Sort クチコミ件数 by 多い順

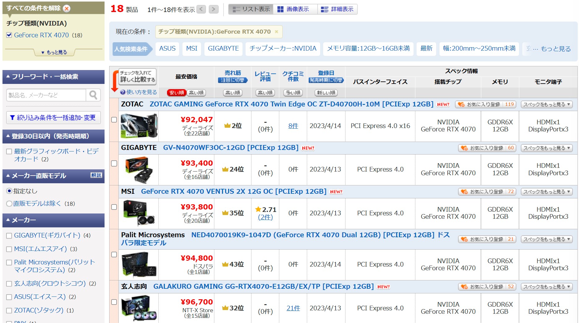293,93
